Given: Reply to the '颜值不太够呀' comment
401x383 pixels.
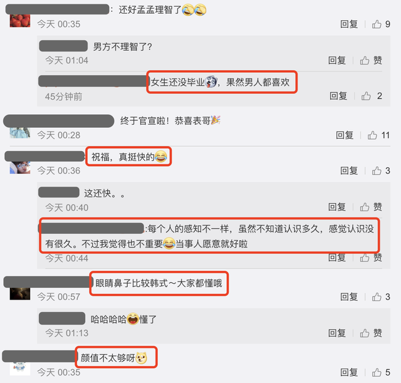Looking at the screenshot, I should tap(349, 372).
